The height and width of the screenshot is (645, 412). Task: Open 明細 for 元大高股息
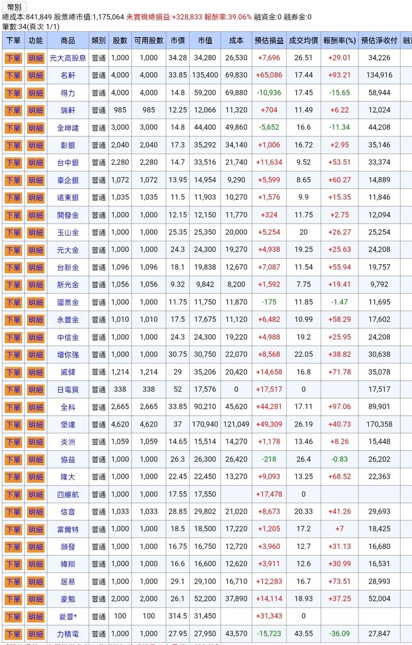(36, 58)
